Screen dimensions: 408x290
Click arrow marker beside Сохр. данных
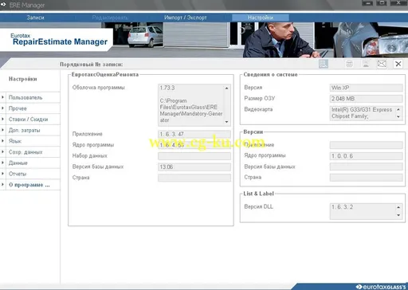pos(2,151)
